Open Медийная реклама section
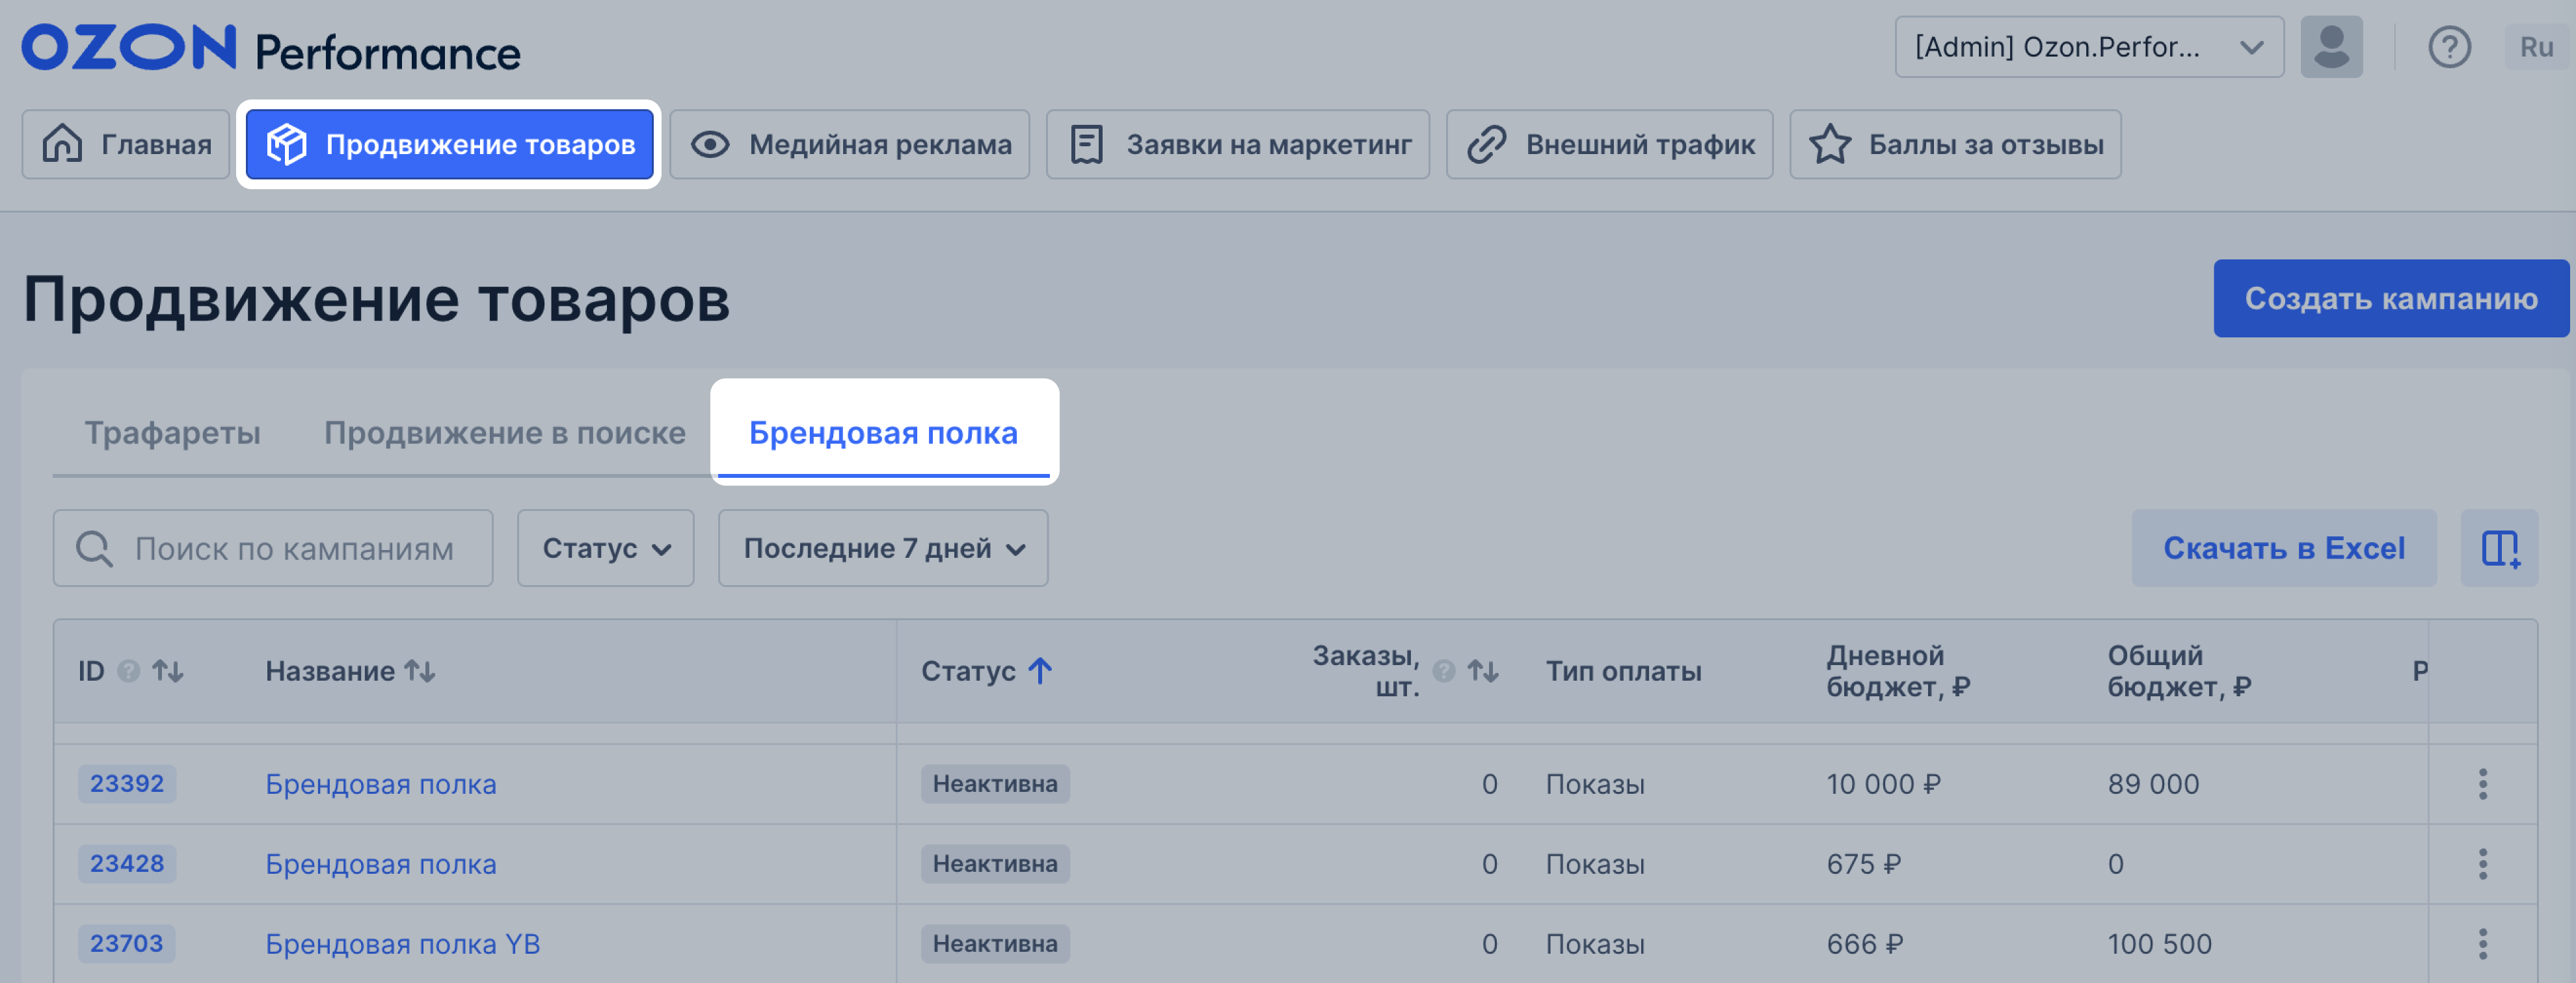Screen dimensions: 2576x983 tap(849, 145)
